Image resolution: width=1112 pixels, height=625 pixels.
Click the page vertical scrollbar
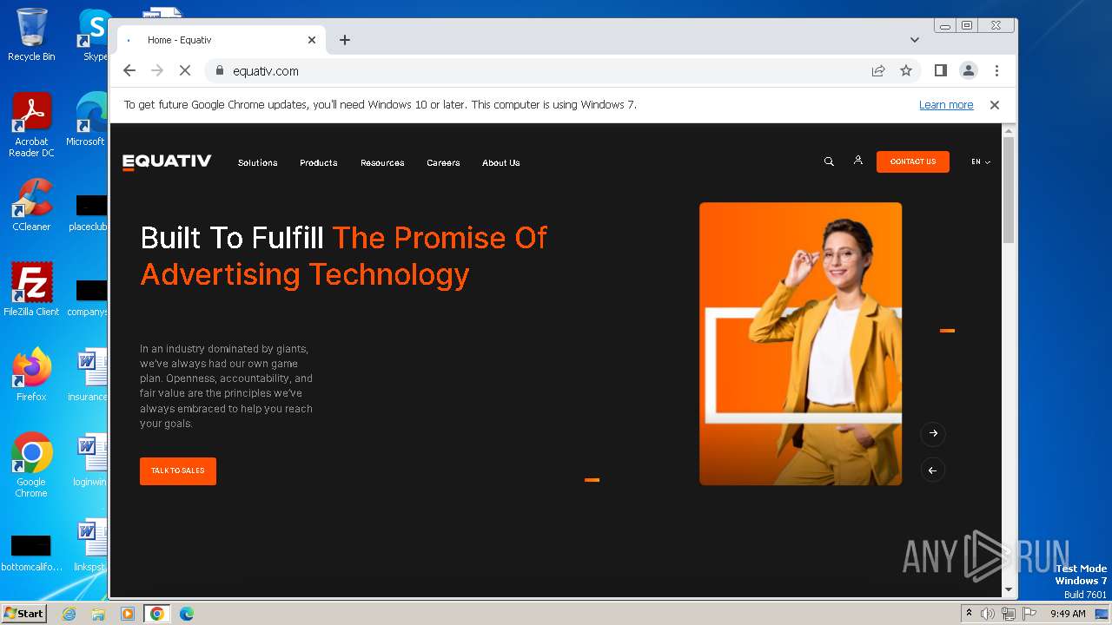click(1009, 191)
